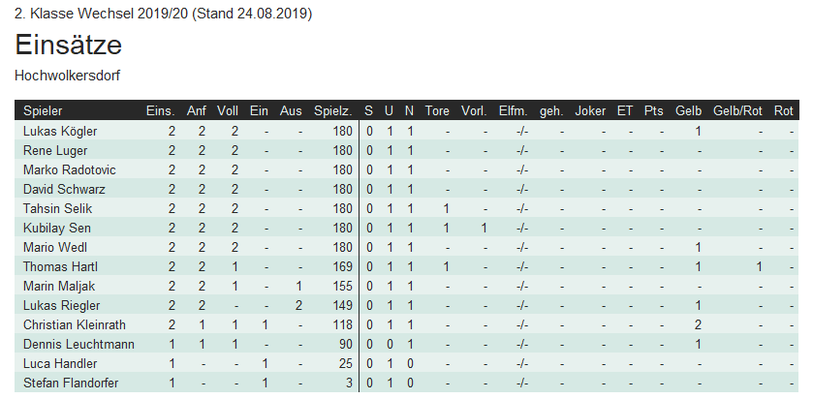The width and height of the screenshot is (813, 399).
Task: Click the Spielz. column header
Action: click(333, 111)
